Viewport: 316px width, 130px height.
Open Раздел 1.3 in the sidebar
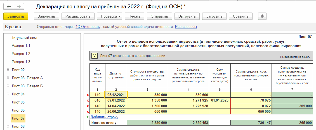point(21,62)
